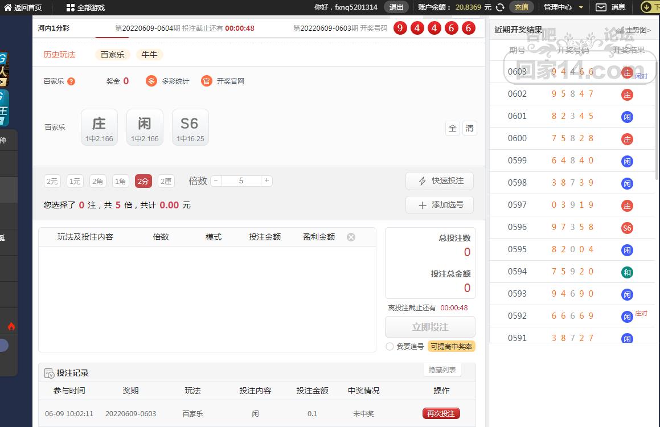Enable the 我要追号 radio option
The height and width of the screenshot is (427, 660).
click(390, 346)
